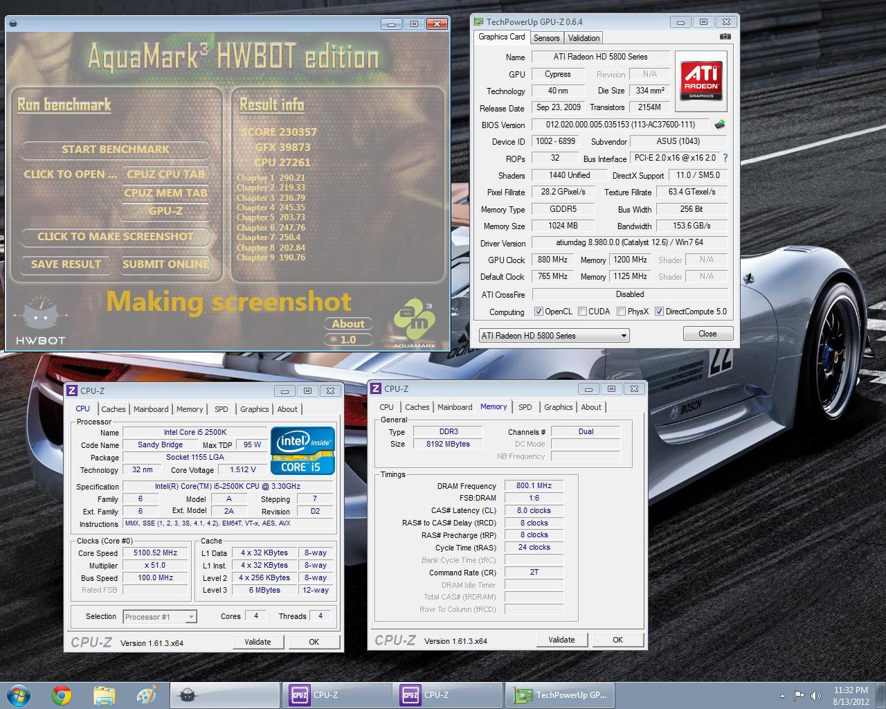
Task: Open About tab in left CPU-Z window
Action: coord(287,409)
